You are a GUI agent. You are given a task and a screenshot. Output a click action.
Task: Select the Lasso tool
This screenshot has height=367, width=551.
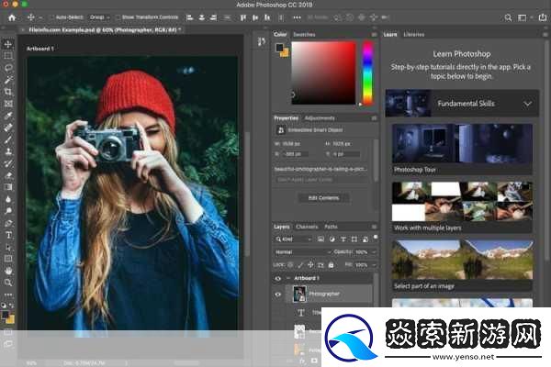(x=7, y=68)
